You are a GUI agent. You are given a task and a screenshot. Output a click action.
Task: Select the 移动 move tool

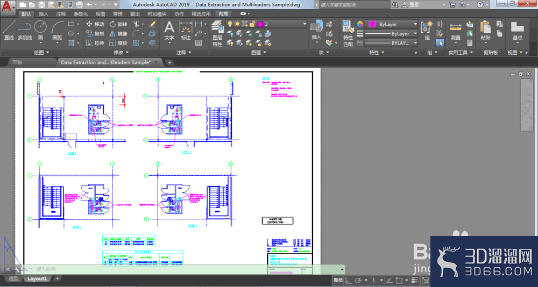click(x=95, y=24)
